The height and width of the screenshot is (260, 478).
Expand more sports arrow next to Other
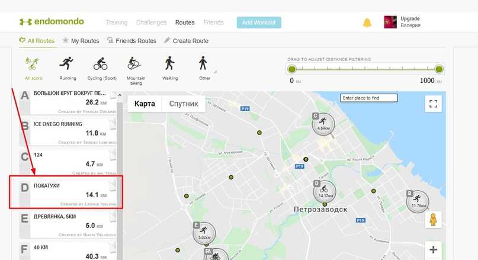click(215, 72)
